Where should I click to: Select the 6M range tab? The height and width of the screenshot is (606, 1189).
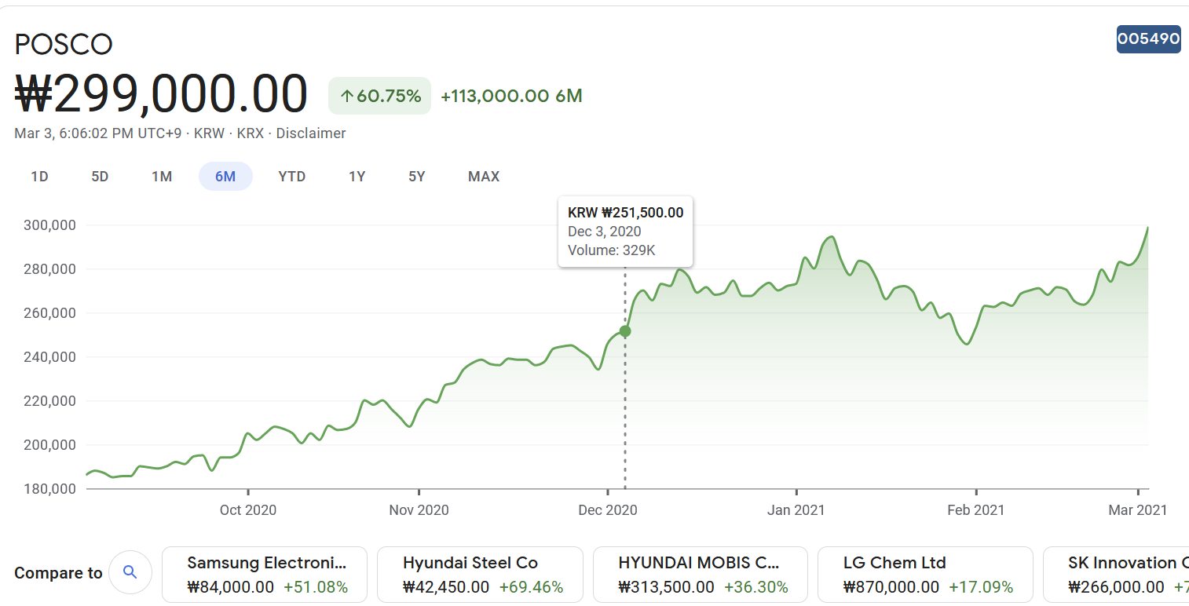[x=225, y=177]
